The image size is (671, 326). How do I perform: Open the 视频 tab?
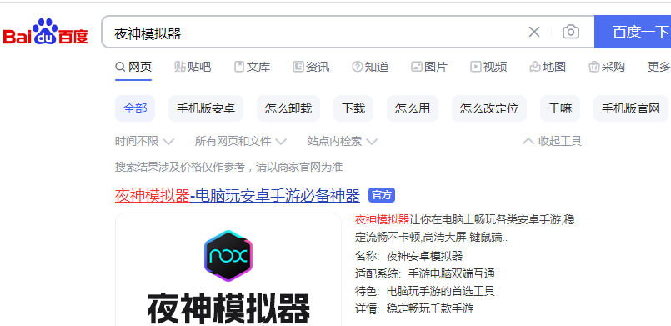[x=488, y=67]
